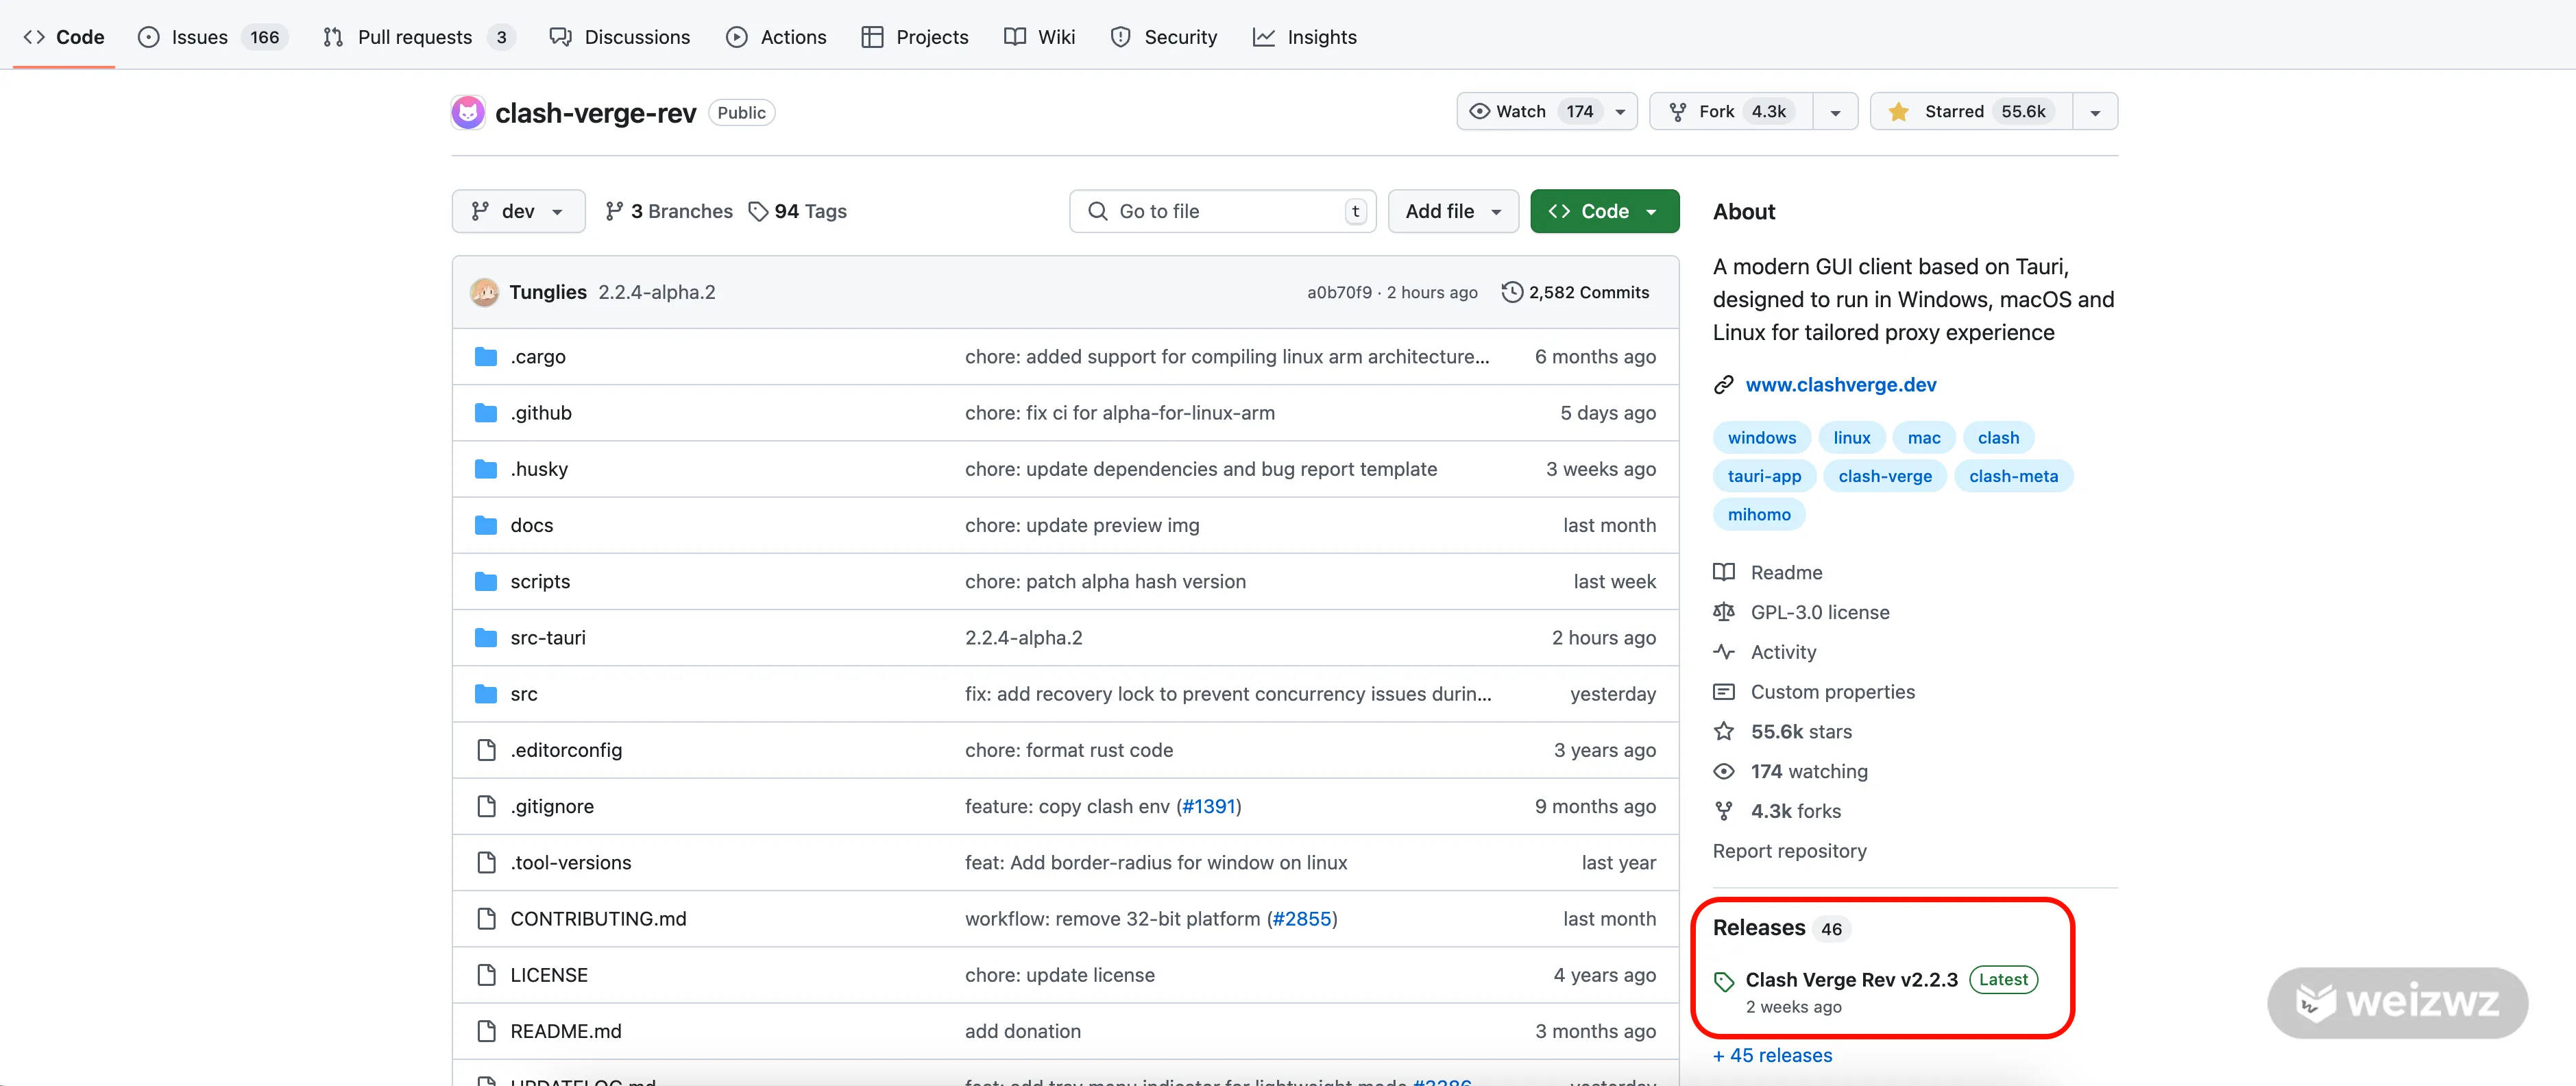Open the README.md file
2576x1086 pixels.
(566, 1031)
